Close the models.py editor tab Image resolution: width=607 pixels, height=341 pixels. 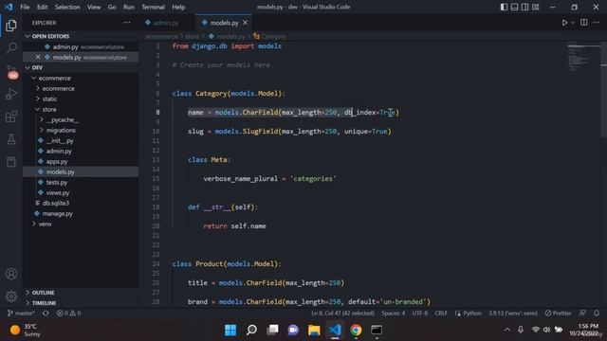coord(245,23)
